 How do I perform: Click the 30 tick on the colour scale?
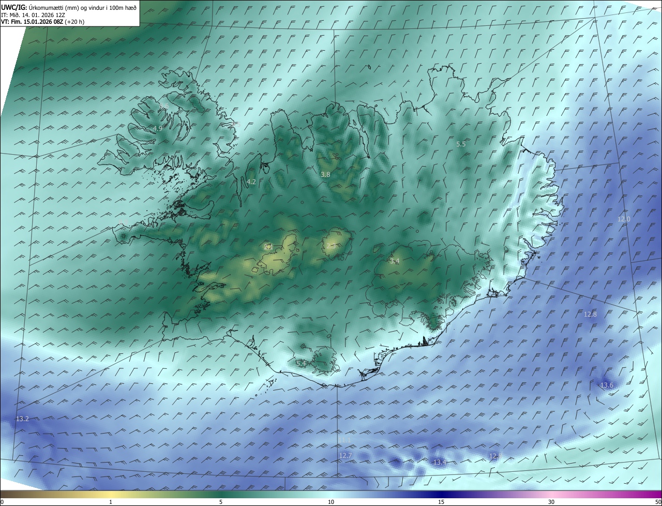[551, 502]
